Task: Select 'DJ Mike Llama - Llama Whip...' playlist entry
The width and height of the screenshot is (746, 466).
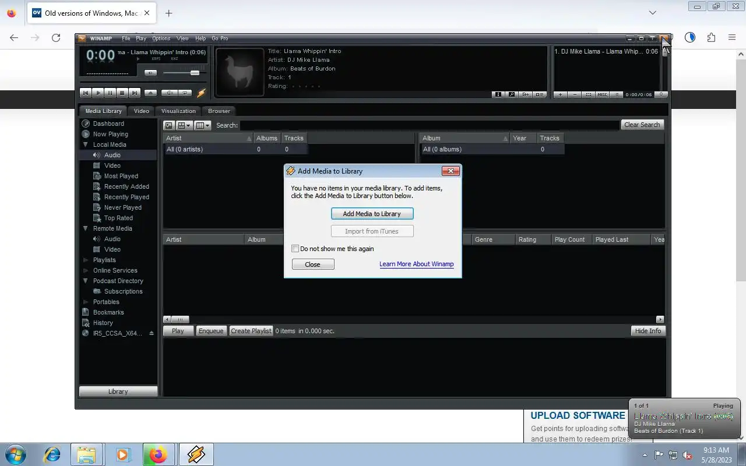Action: [x=606, y=51]
